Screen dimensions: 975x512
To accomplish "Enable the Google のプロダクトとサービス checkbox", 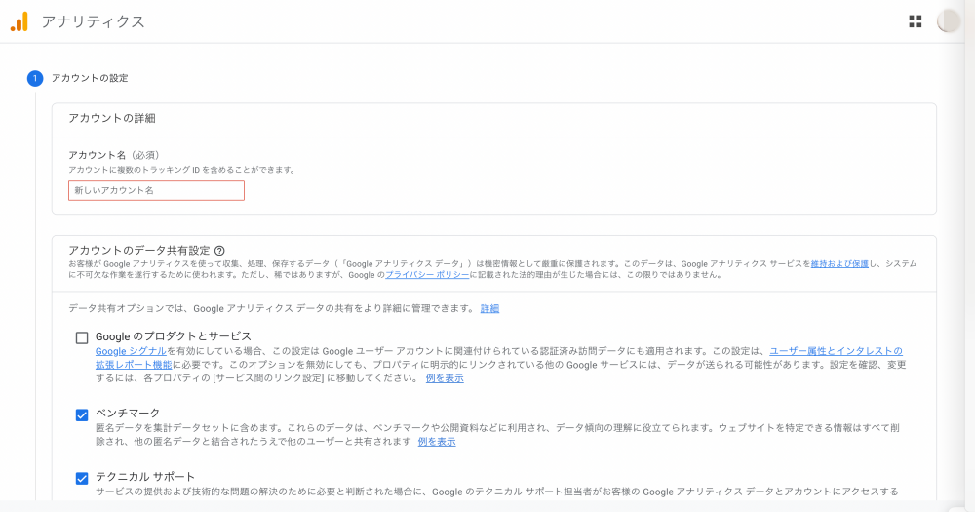I will click(x=82, y=337).
